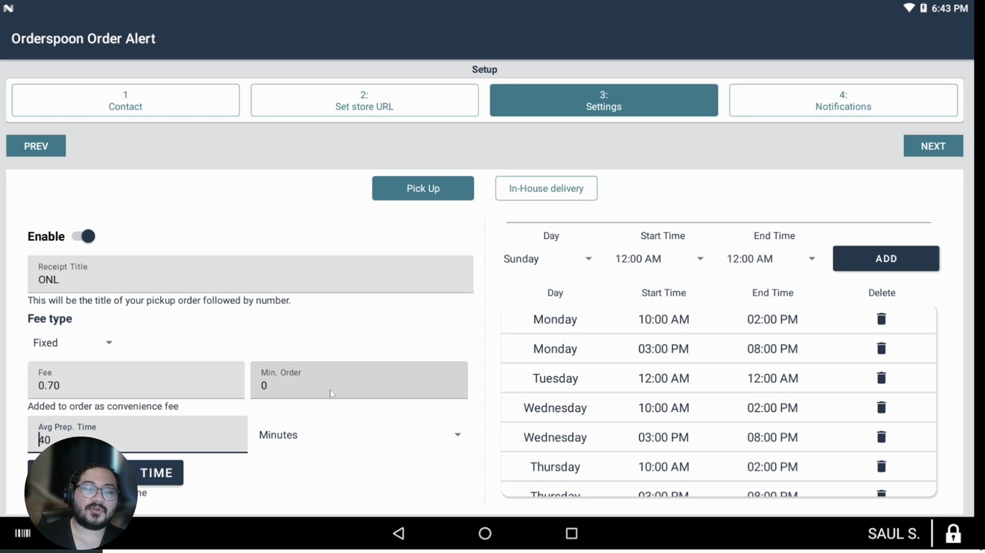Viewport: 985px width, 553px height.
Task: Click the Min. Order input field
Action: (x=359, y=380)
